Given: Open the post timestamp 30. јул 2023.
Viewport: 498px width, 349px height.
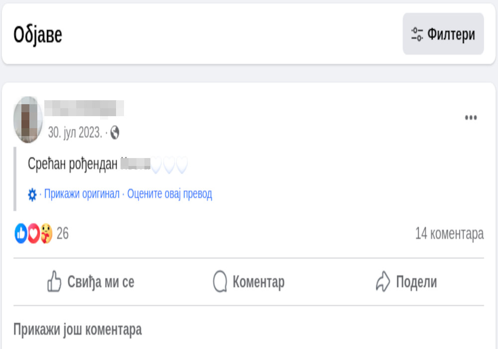Looking at the screenshot, I should click(75, 133).
